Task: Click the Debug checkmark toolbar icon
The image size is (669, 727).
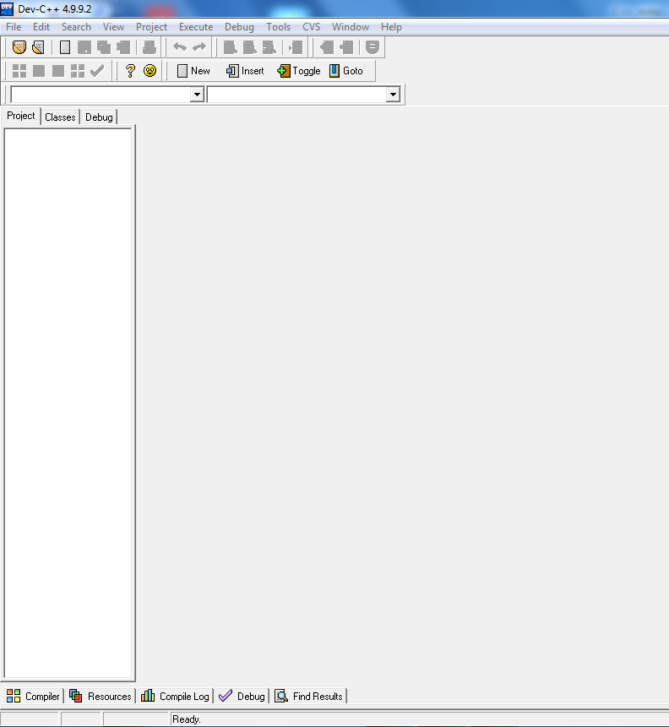Action: click(x=97, y=71)
